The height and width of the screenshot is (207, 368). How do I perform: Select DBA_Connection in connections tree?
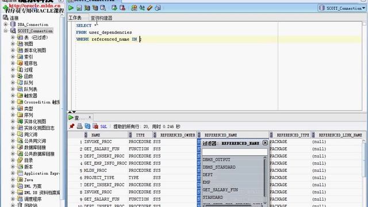tap(33, 24)
